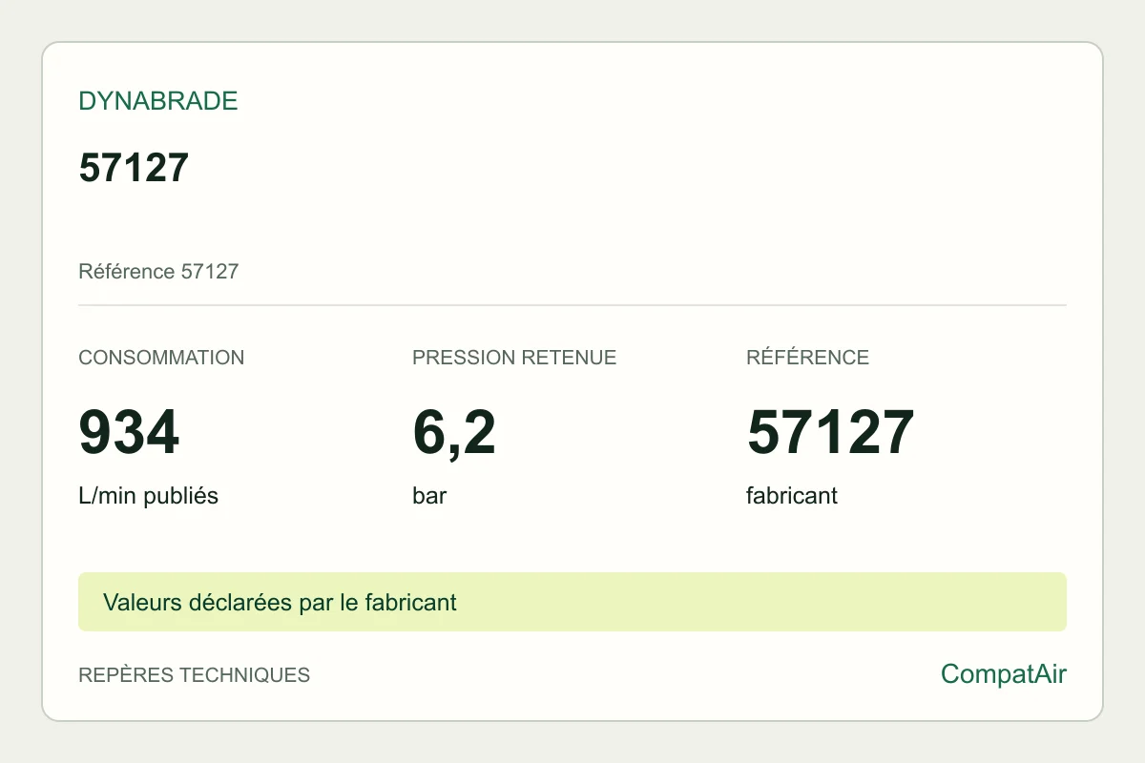Open the CompatAir brand link
1145x763 pixels.
click(x=1004, y=674)
